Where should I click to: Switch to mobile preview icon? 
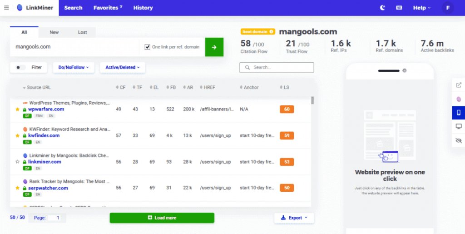[x=459, y=112]
